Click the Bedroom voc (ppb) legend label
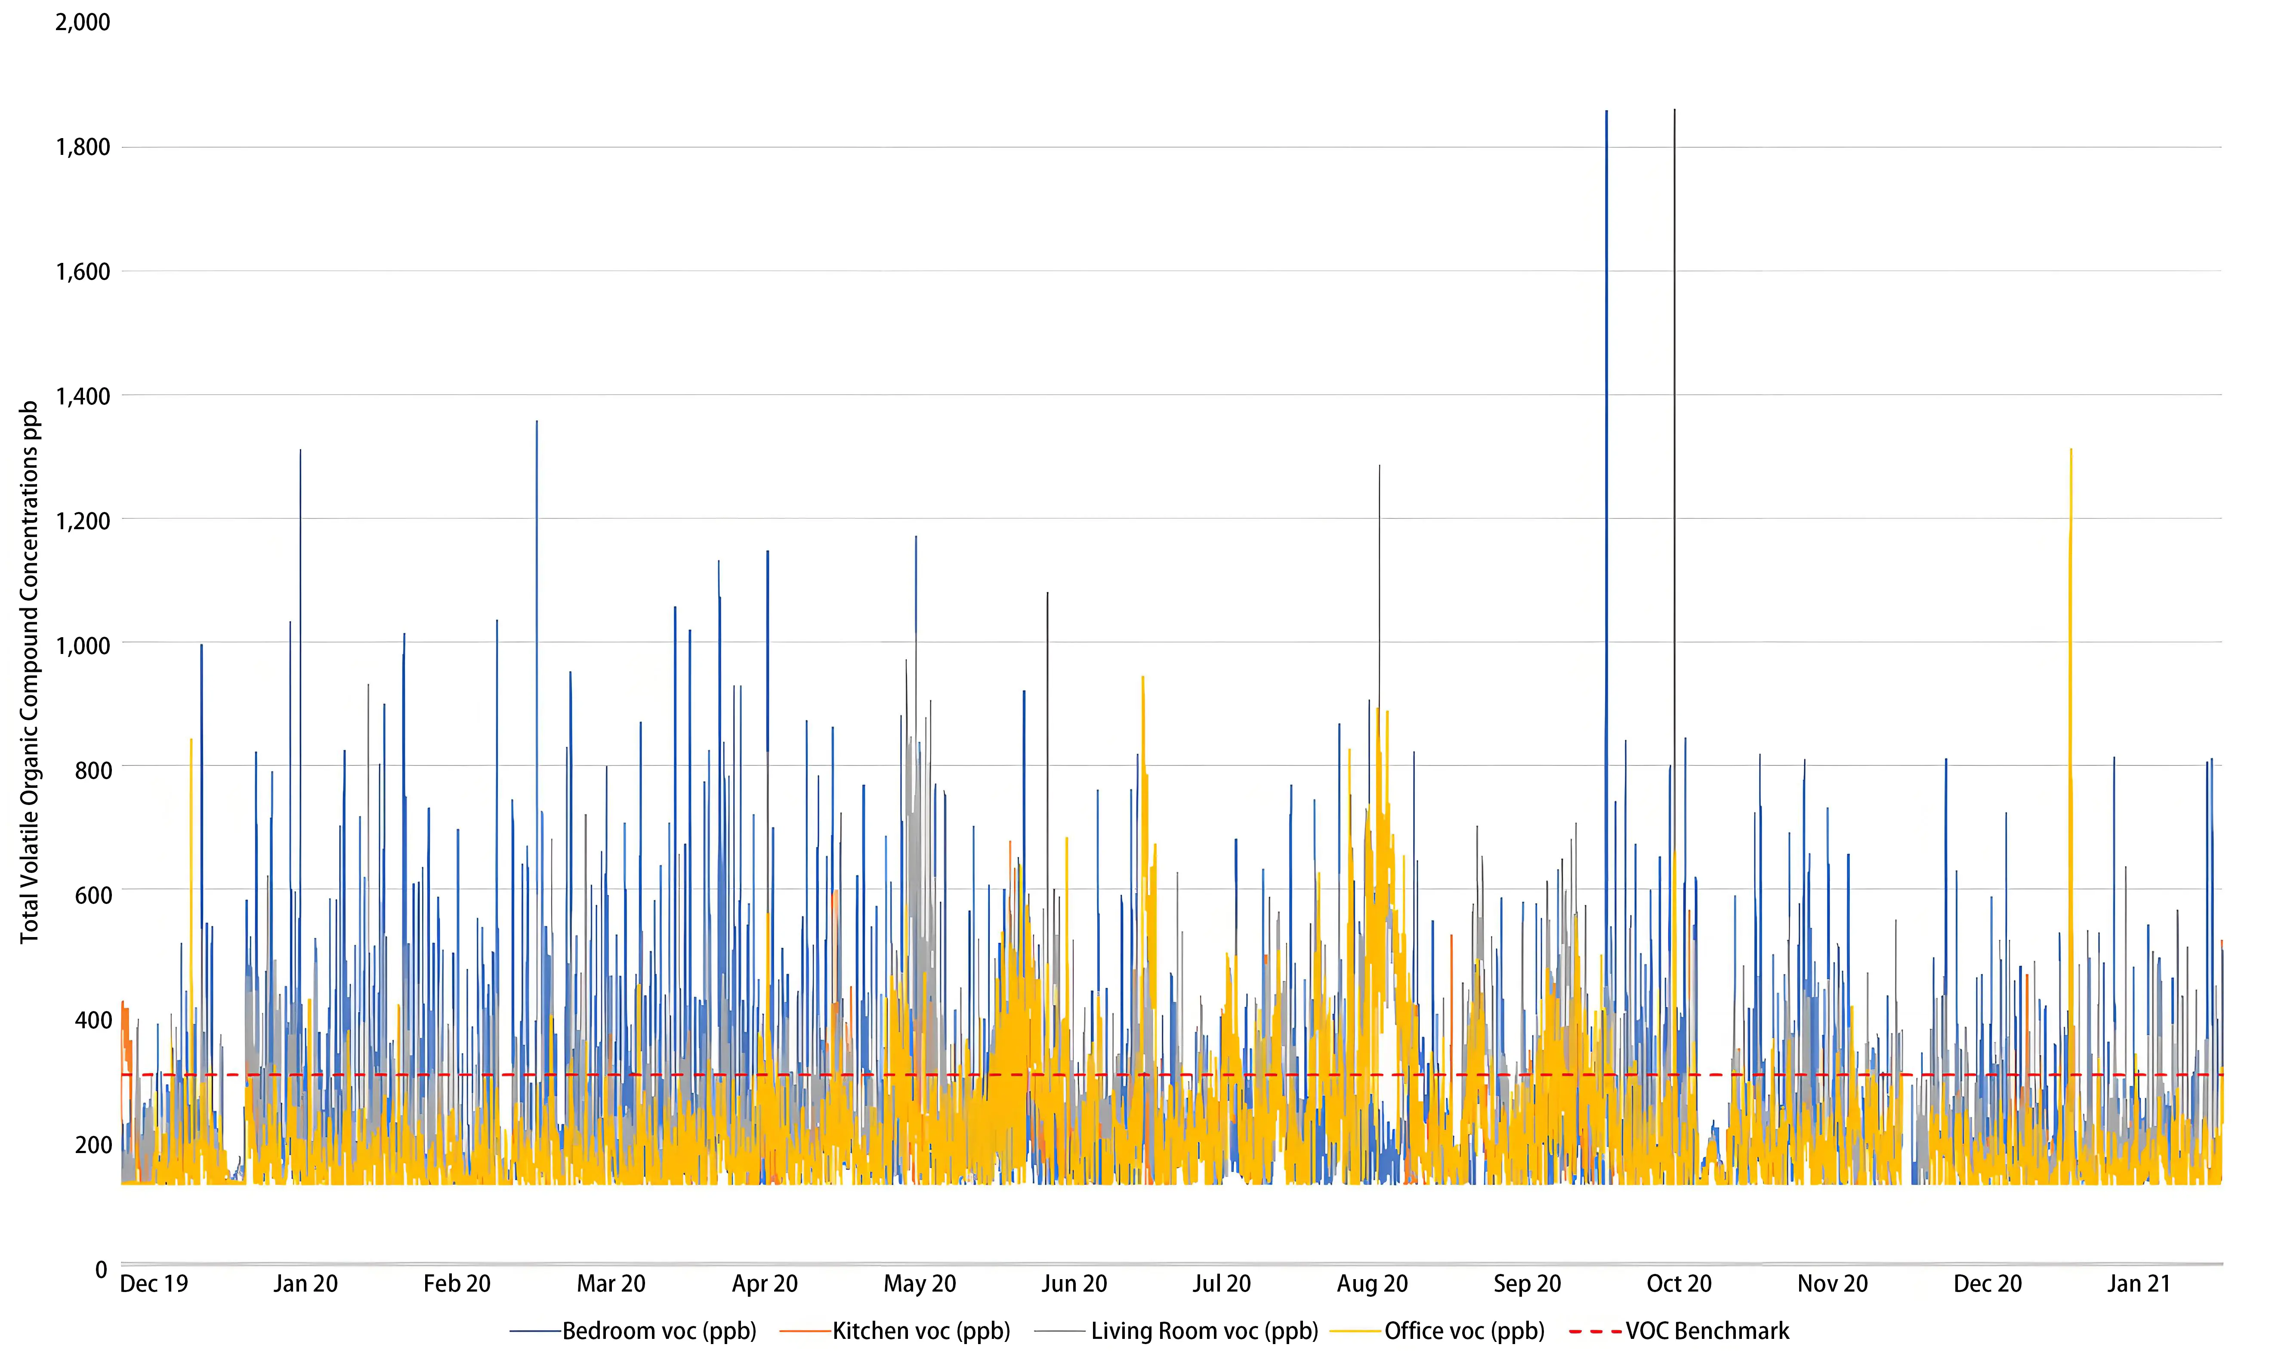2272x1363 pixels. click(659, 1331)
